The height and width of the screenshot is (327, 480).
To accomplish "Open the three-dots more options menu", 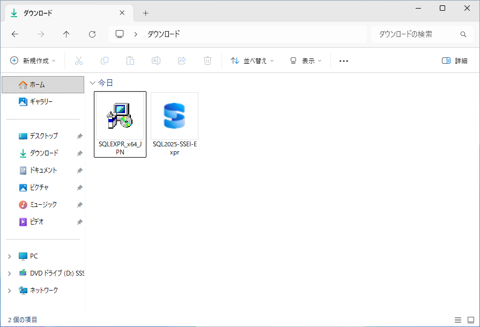I will [343, 61].
